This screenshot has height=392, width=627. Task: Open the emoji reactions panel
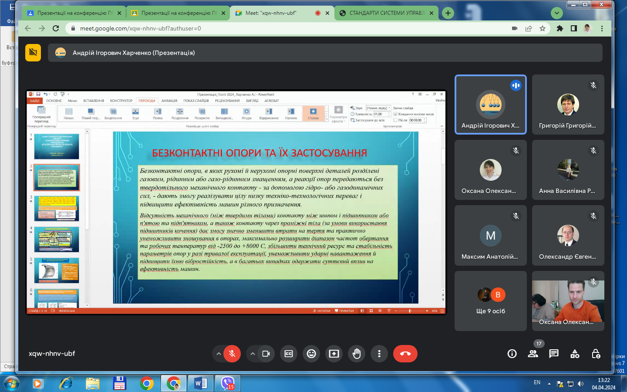(311, 354)
